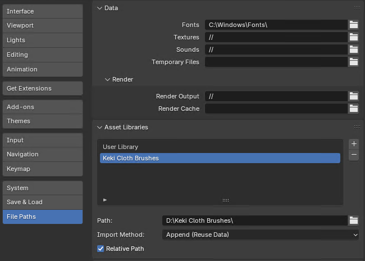365x261 pixels.
Task: Go to the Animation tab
Action: 43,69
